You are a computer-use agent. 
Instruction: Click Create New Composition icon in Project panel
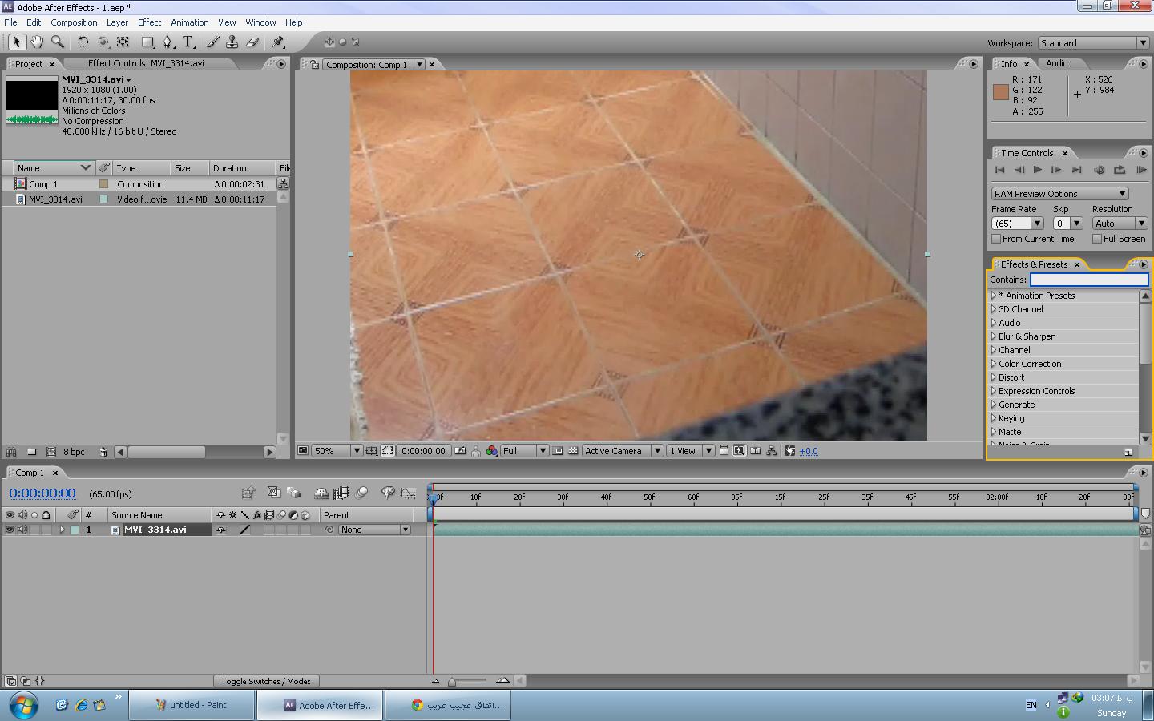tap(51, 452)
